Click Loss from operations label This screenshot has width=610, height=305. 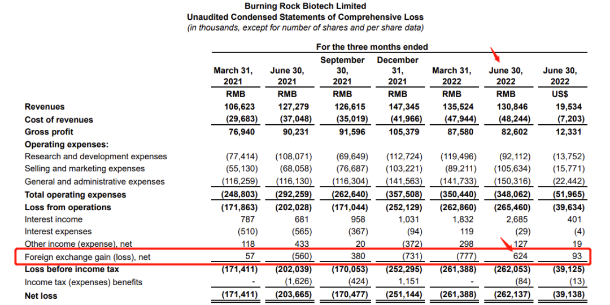68,207
